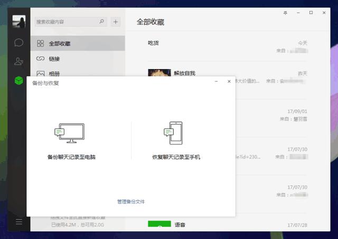This screenshot has width=338, height=239.
Task: Select the green Favorites cube icon
Action: [x=19, y=81]
